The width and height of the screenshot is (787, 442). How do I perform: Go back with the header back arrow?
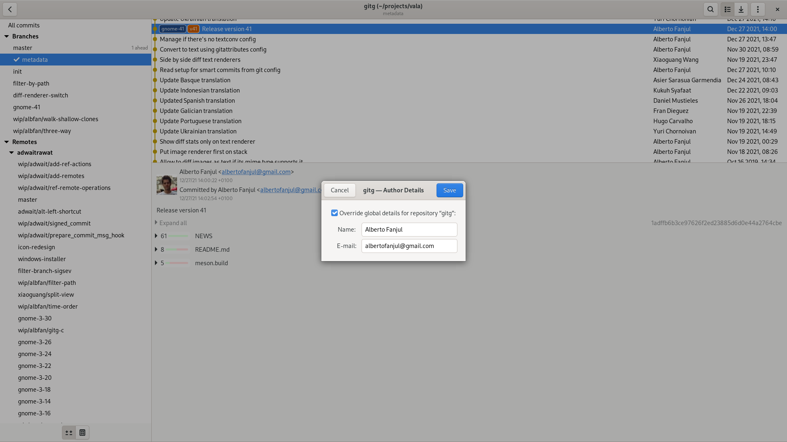10,9
